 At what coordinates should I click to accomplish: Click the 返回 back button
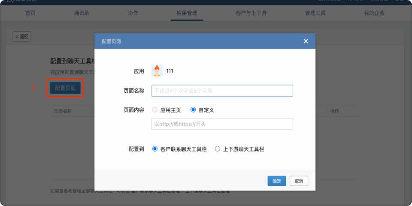coord(22,36)
